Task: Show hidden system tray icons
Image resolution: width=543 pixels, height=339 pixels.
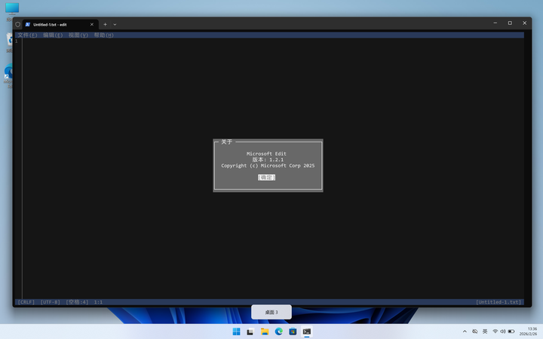Action: (465, 331)
